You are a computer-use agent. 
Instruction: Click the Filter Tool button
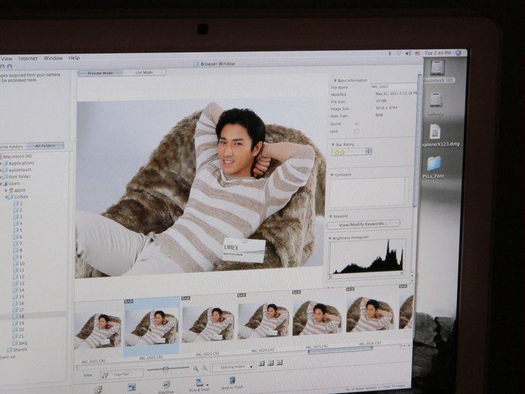(x=122, y=374)
